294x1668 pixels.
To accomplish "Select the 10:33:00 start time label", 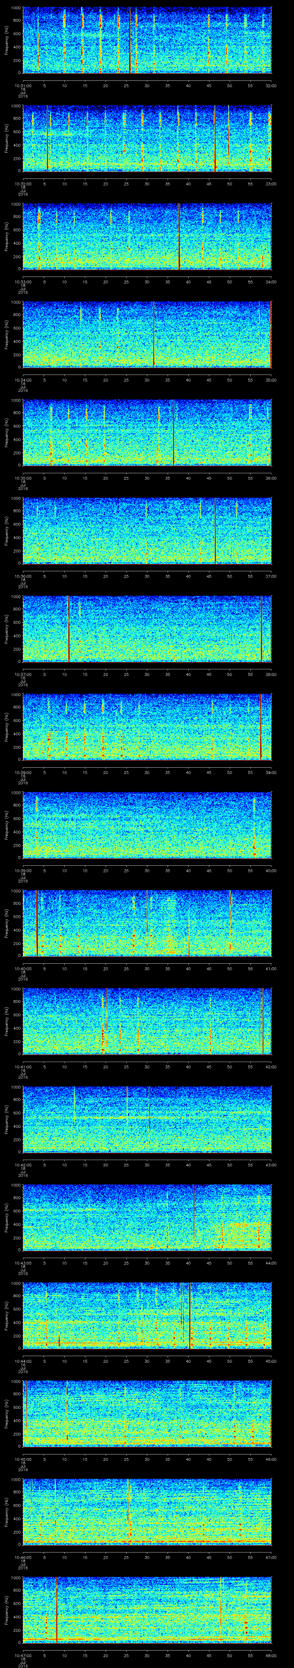I will pyautogui.click(x=23, y=282).
